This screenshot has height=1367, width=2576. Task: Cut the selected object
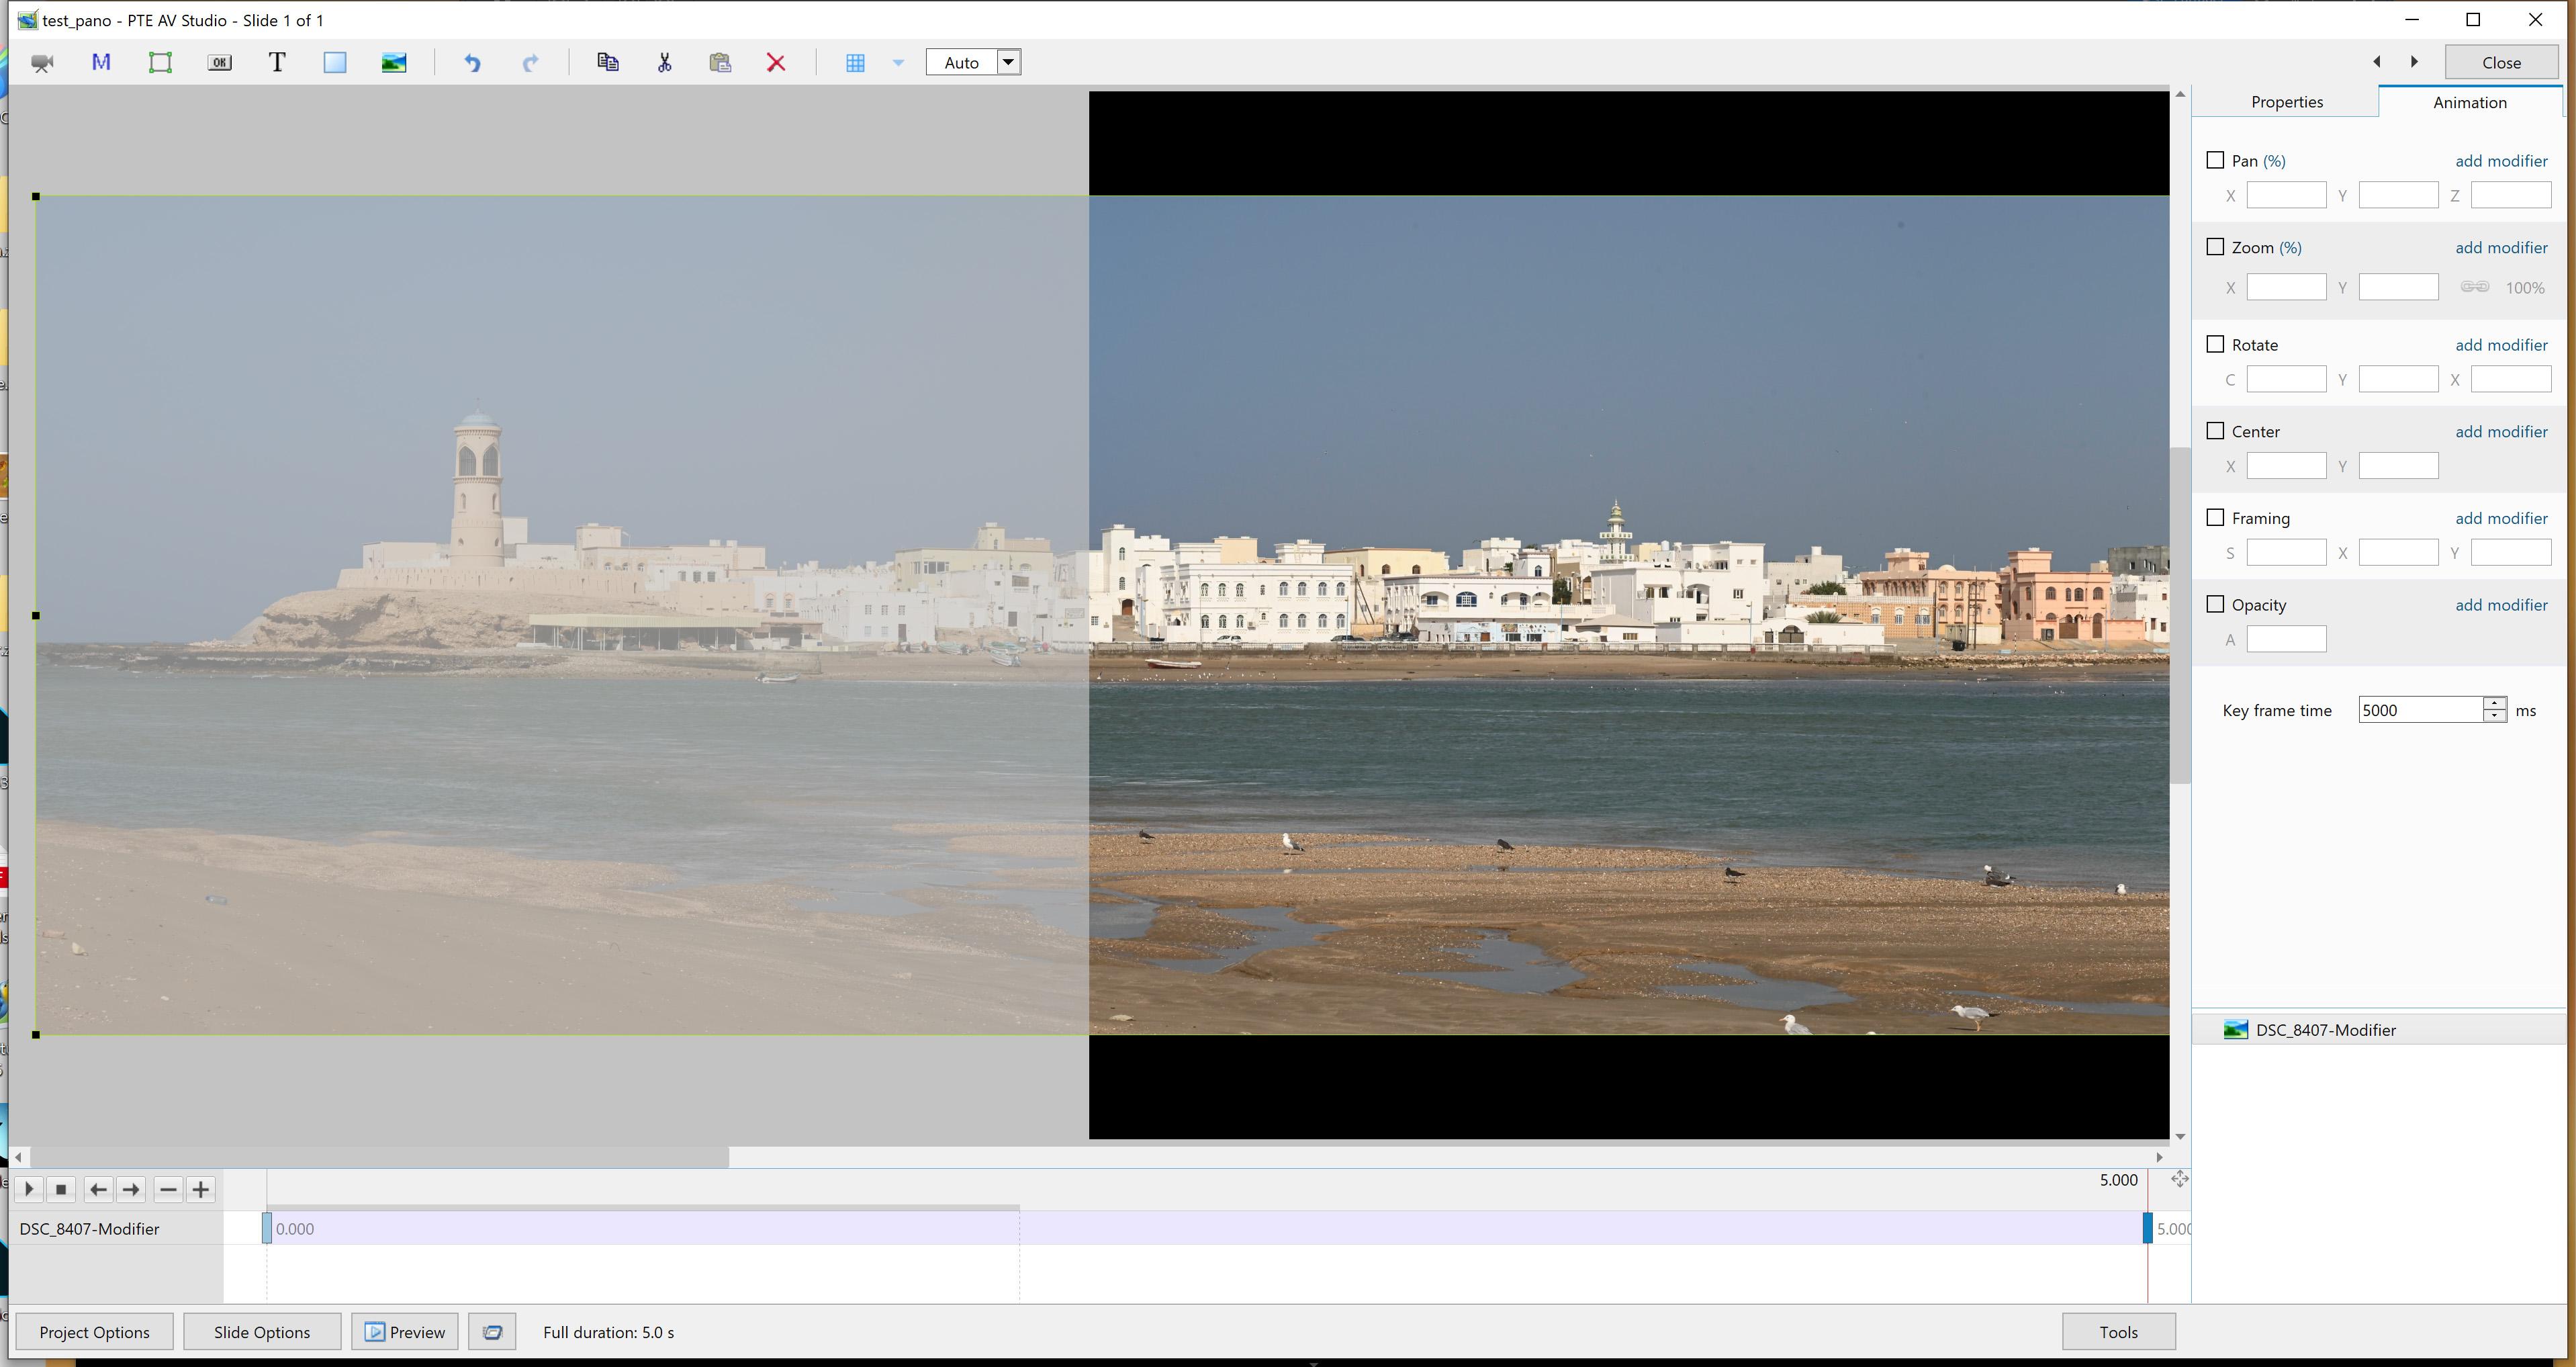(x=664, y=63)
